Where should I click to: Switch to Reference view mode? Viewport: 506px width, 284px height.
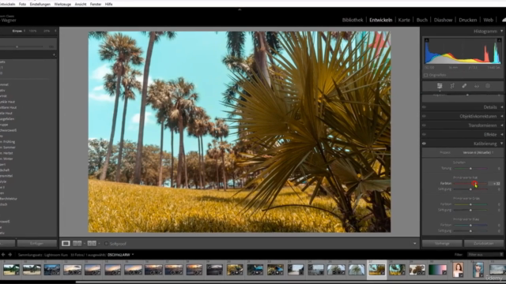(77, 244)
